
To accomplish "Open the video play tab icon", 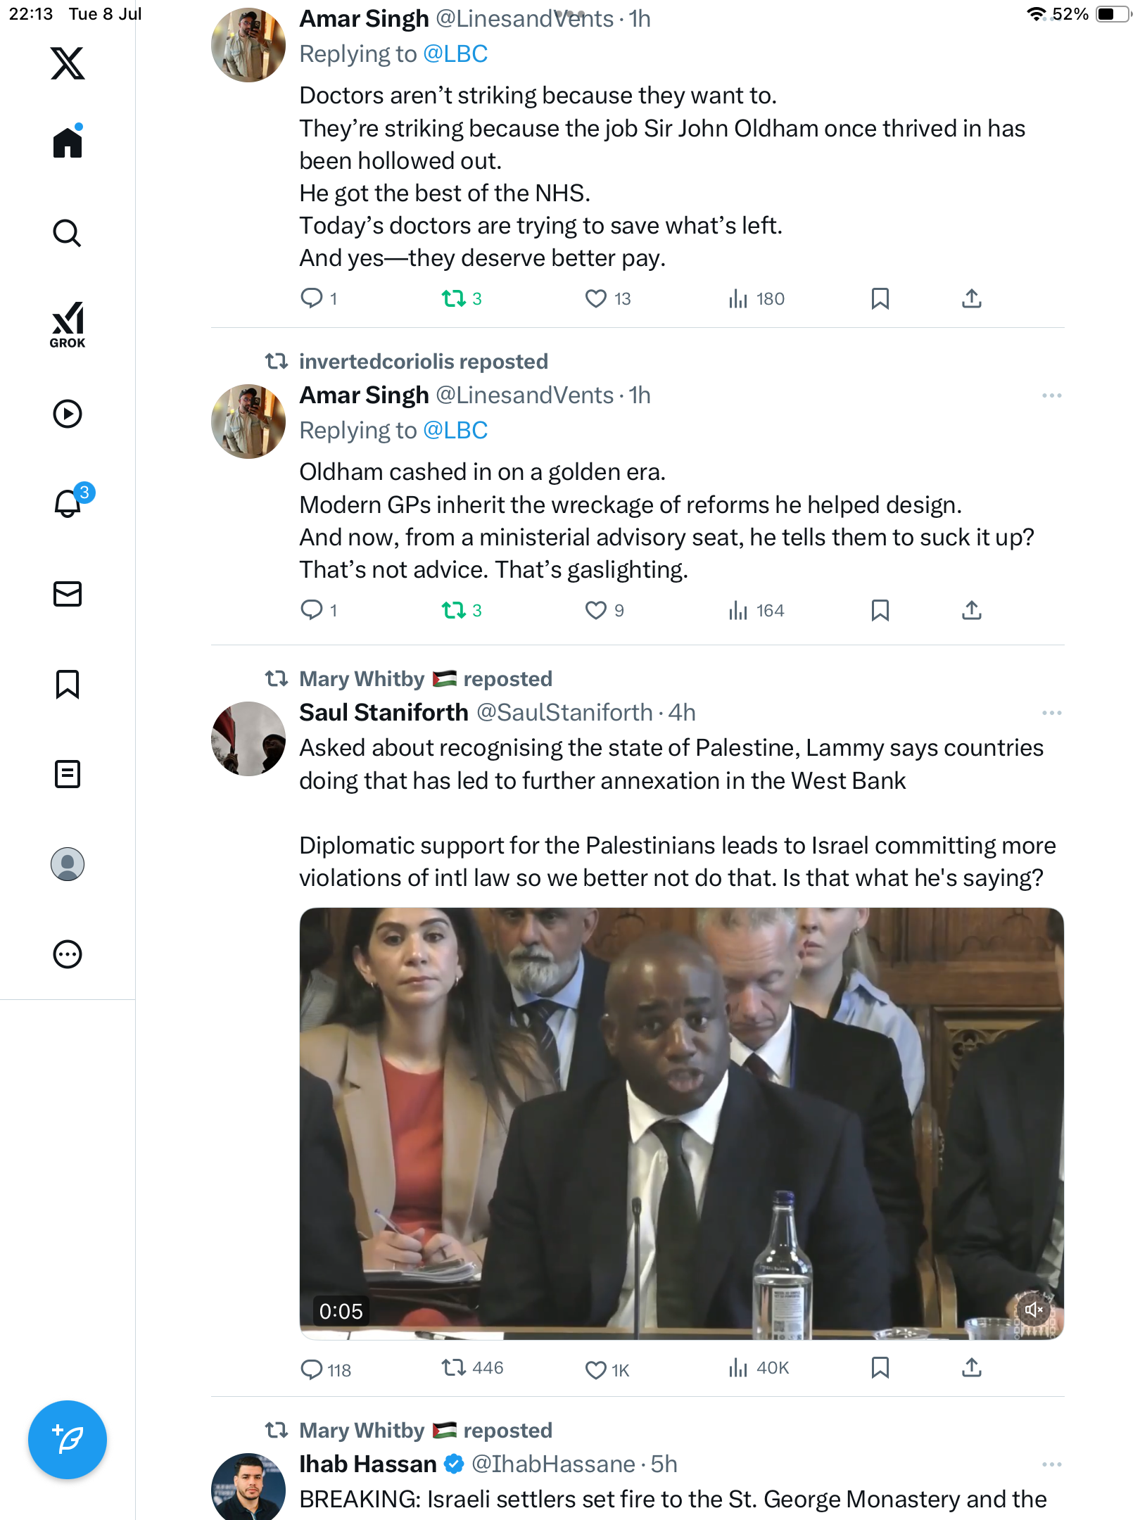I will (68, 414).
